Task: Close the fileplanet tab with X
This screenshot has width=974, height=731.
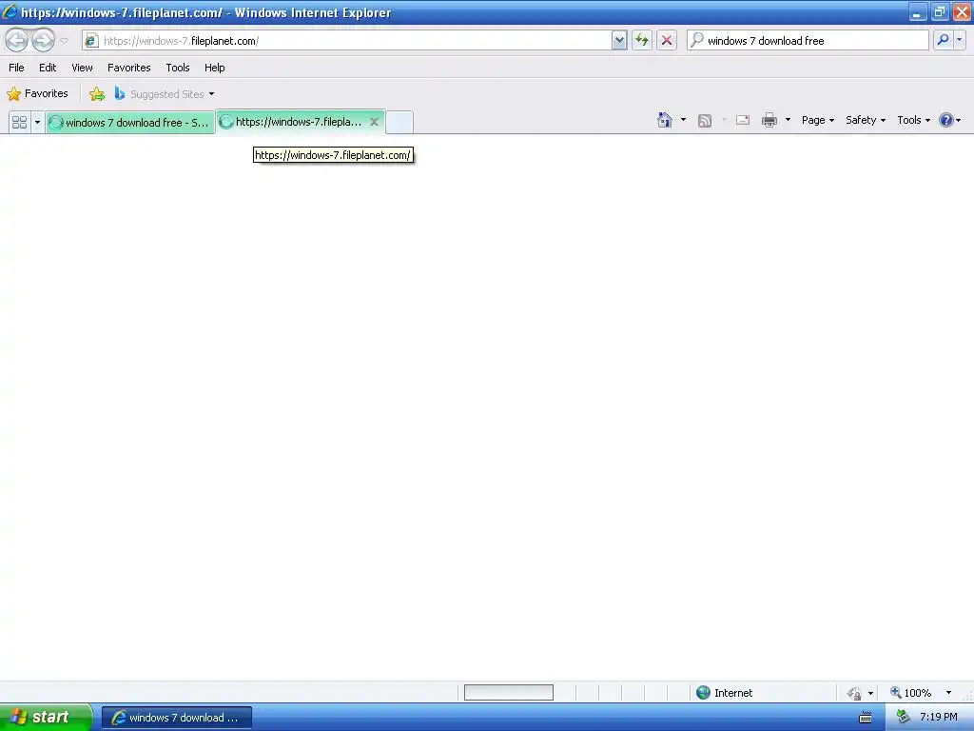Action: click(374, 122)
